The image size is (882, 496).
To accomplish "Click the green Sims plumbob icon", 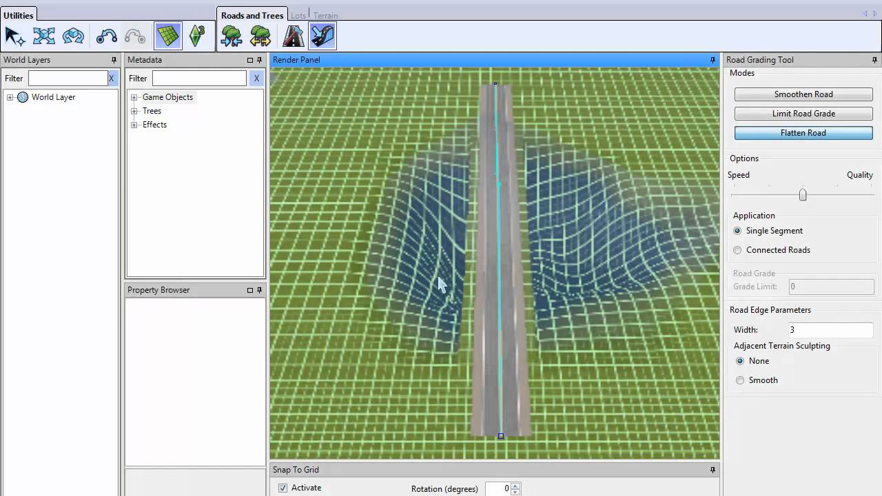I will pyautogui.click(x=196, y=36).
